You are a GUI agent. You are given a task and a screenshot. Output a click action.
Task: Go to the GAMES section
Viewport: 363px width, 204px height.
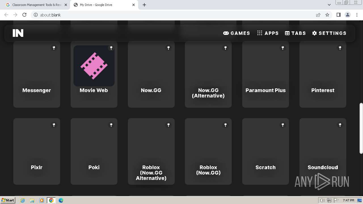pyautogui.click(x=237, y=33)
